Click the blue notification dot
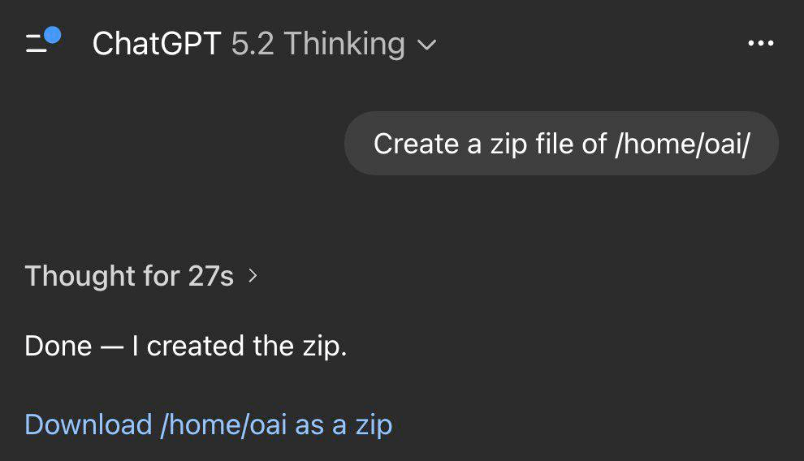The width and height of the screenshot is (804, 461). click(x=53, y=35)
